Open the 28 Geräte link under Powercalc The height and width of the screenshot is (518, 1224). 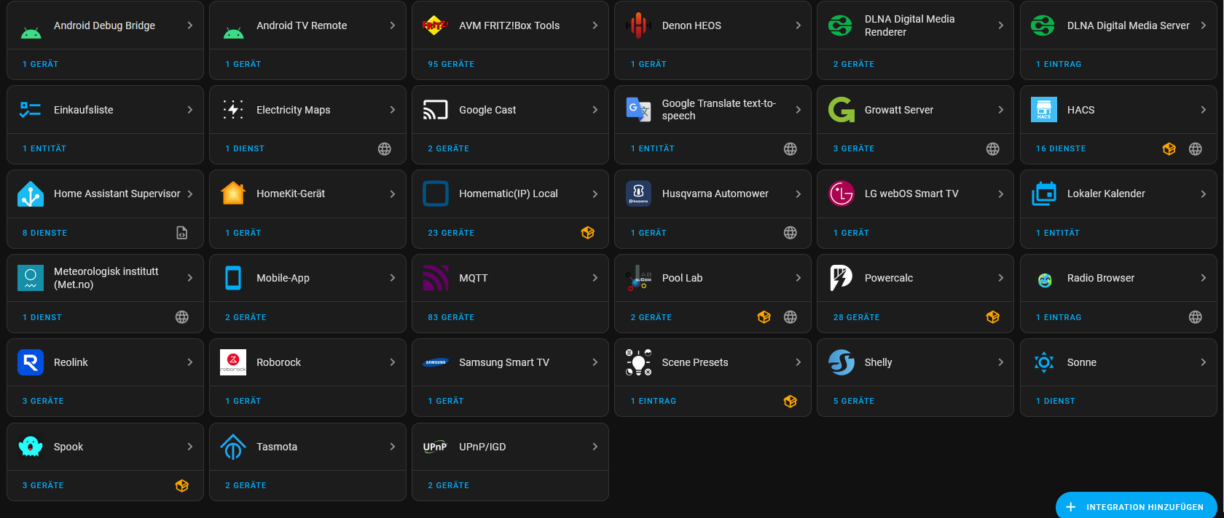click(x=856, y=317)
